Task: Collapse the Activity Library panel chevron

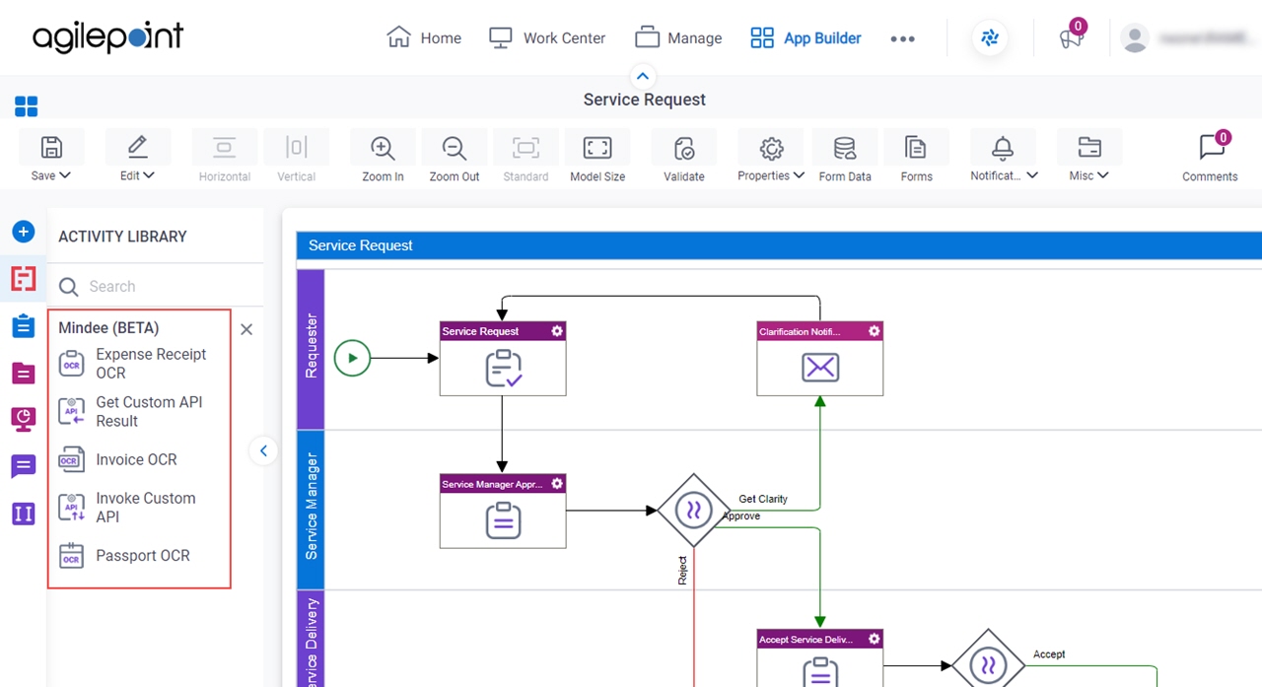Action: coord(263,451)
